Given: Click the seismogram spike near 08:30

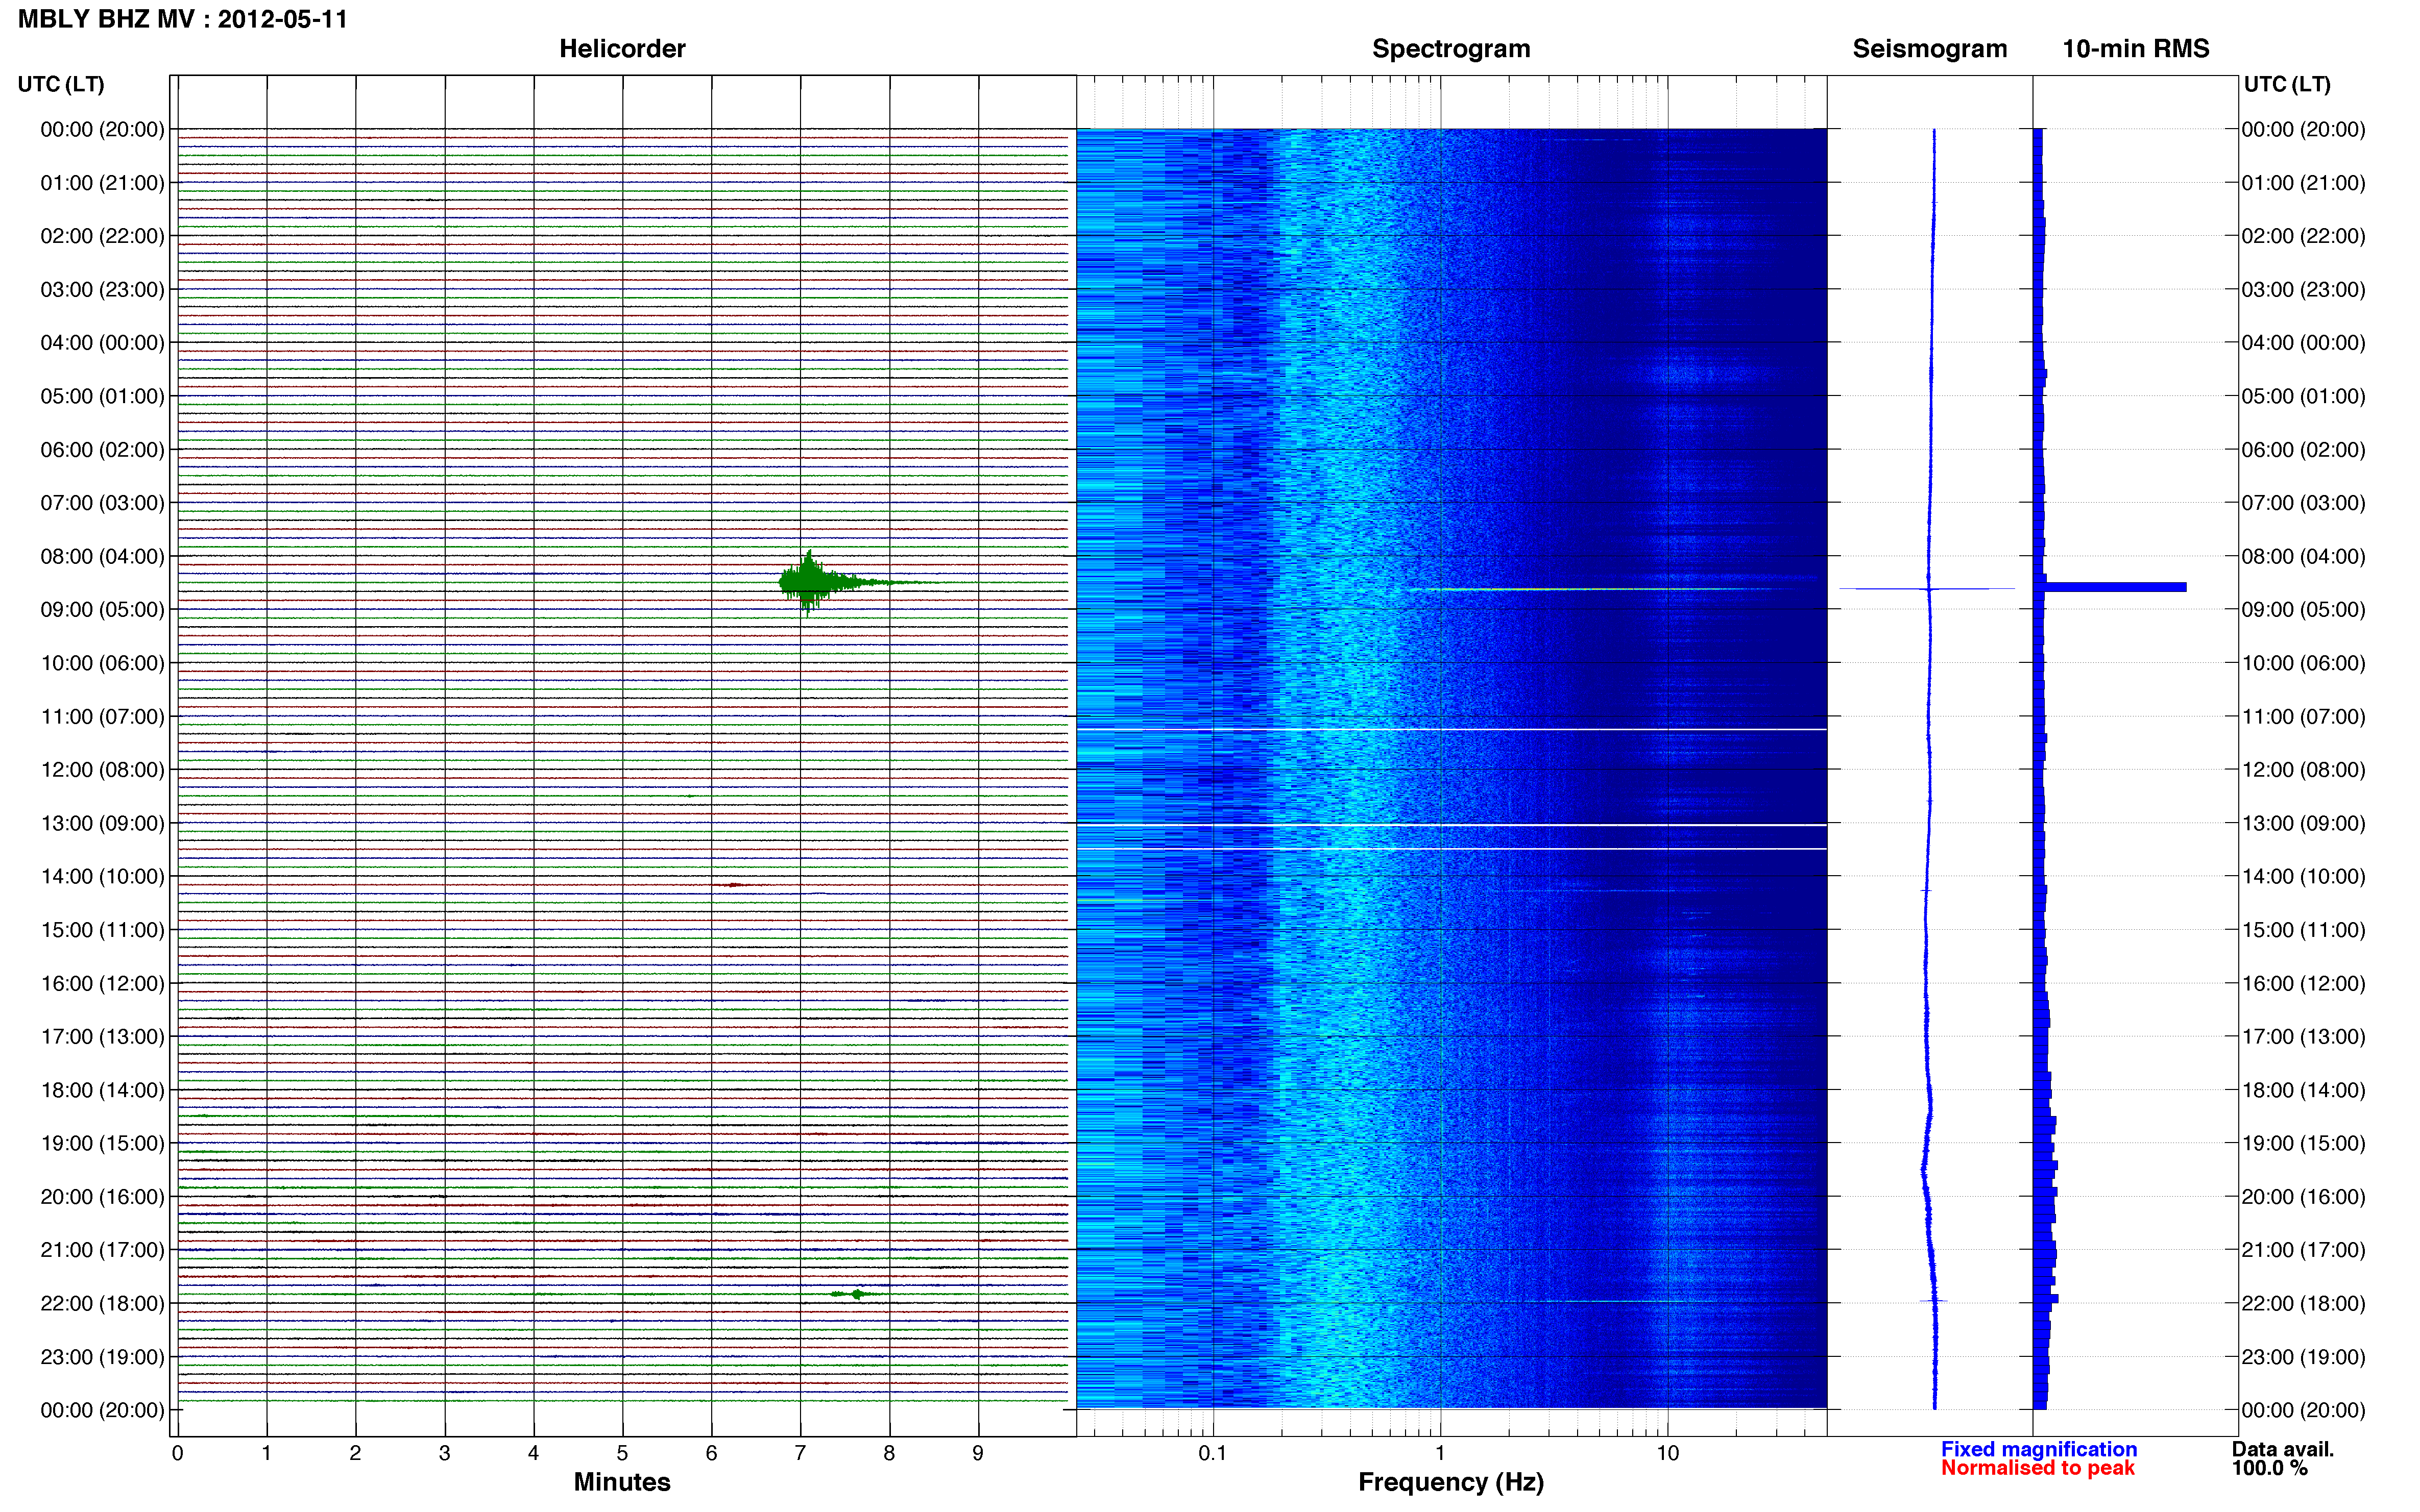Looking at the screenshot, I should (1927, 589).
